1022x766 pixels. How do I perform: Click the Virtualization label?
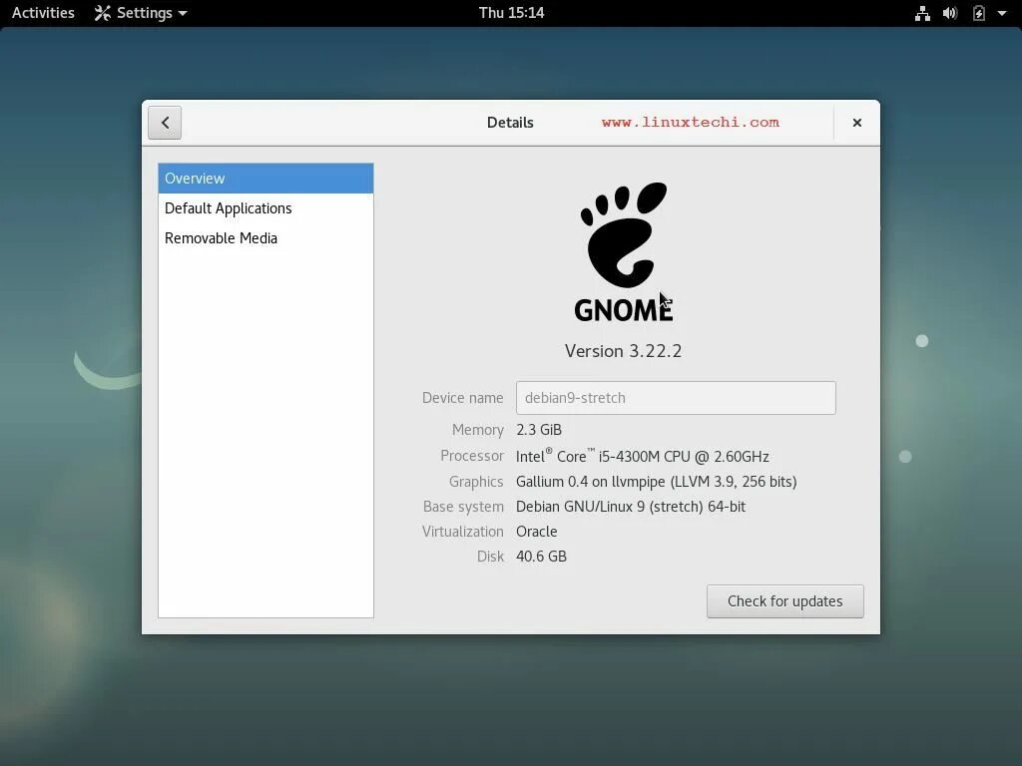pyautogui.click(x=462, y=532)
